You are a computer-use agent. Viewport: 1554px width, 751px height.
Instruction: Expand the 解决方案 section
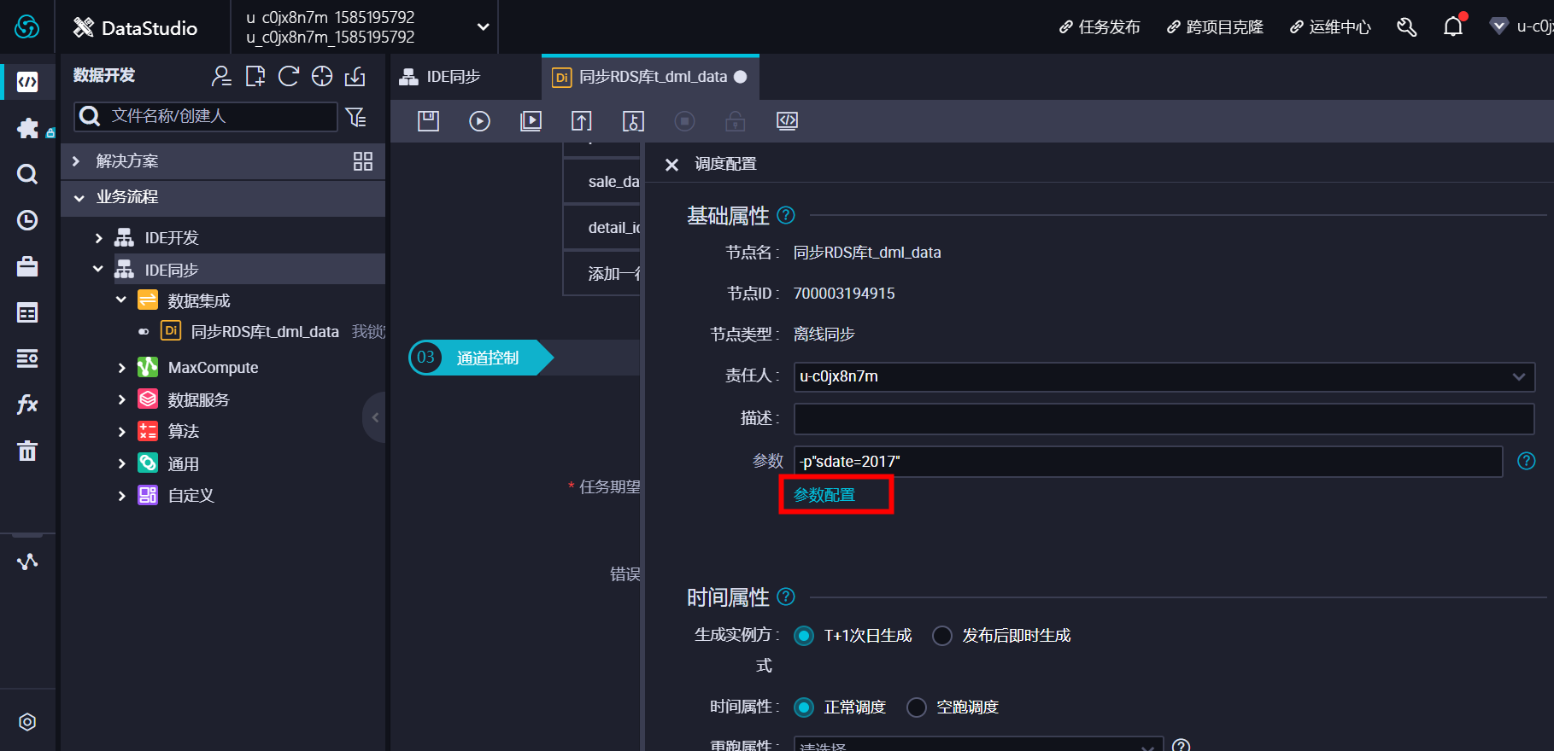[x=77, y=161]
